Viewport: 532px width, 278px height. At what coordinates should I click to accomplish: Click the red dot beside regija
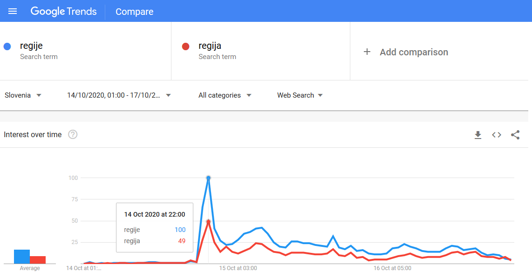185,46
